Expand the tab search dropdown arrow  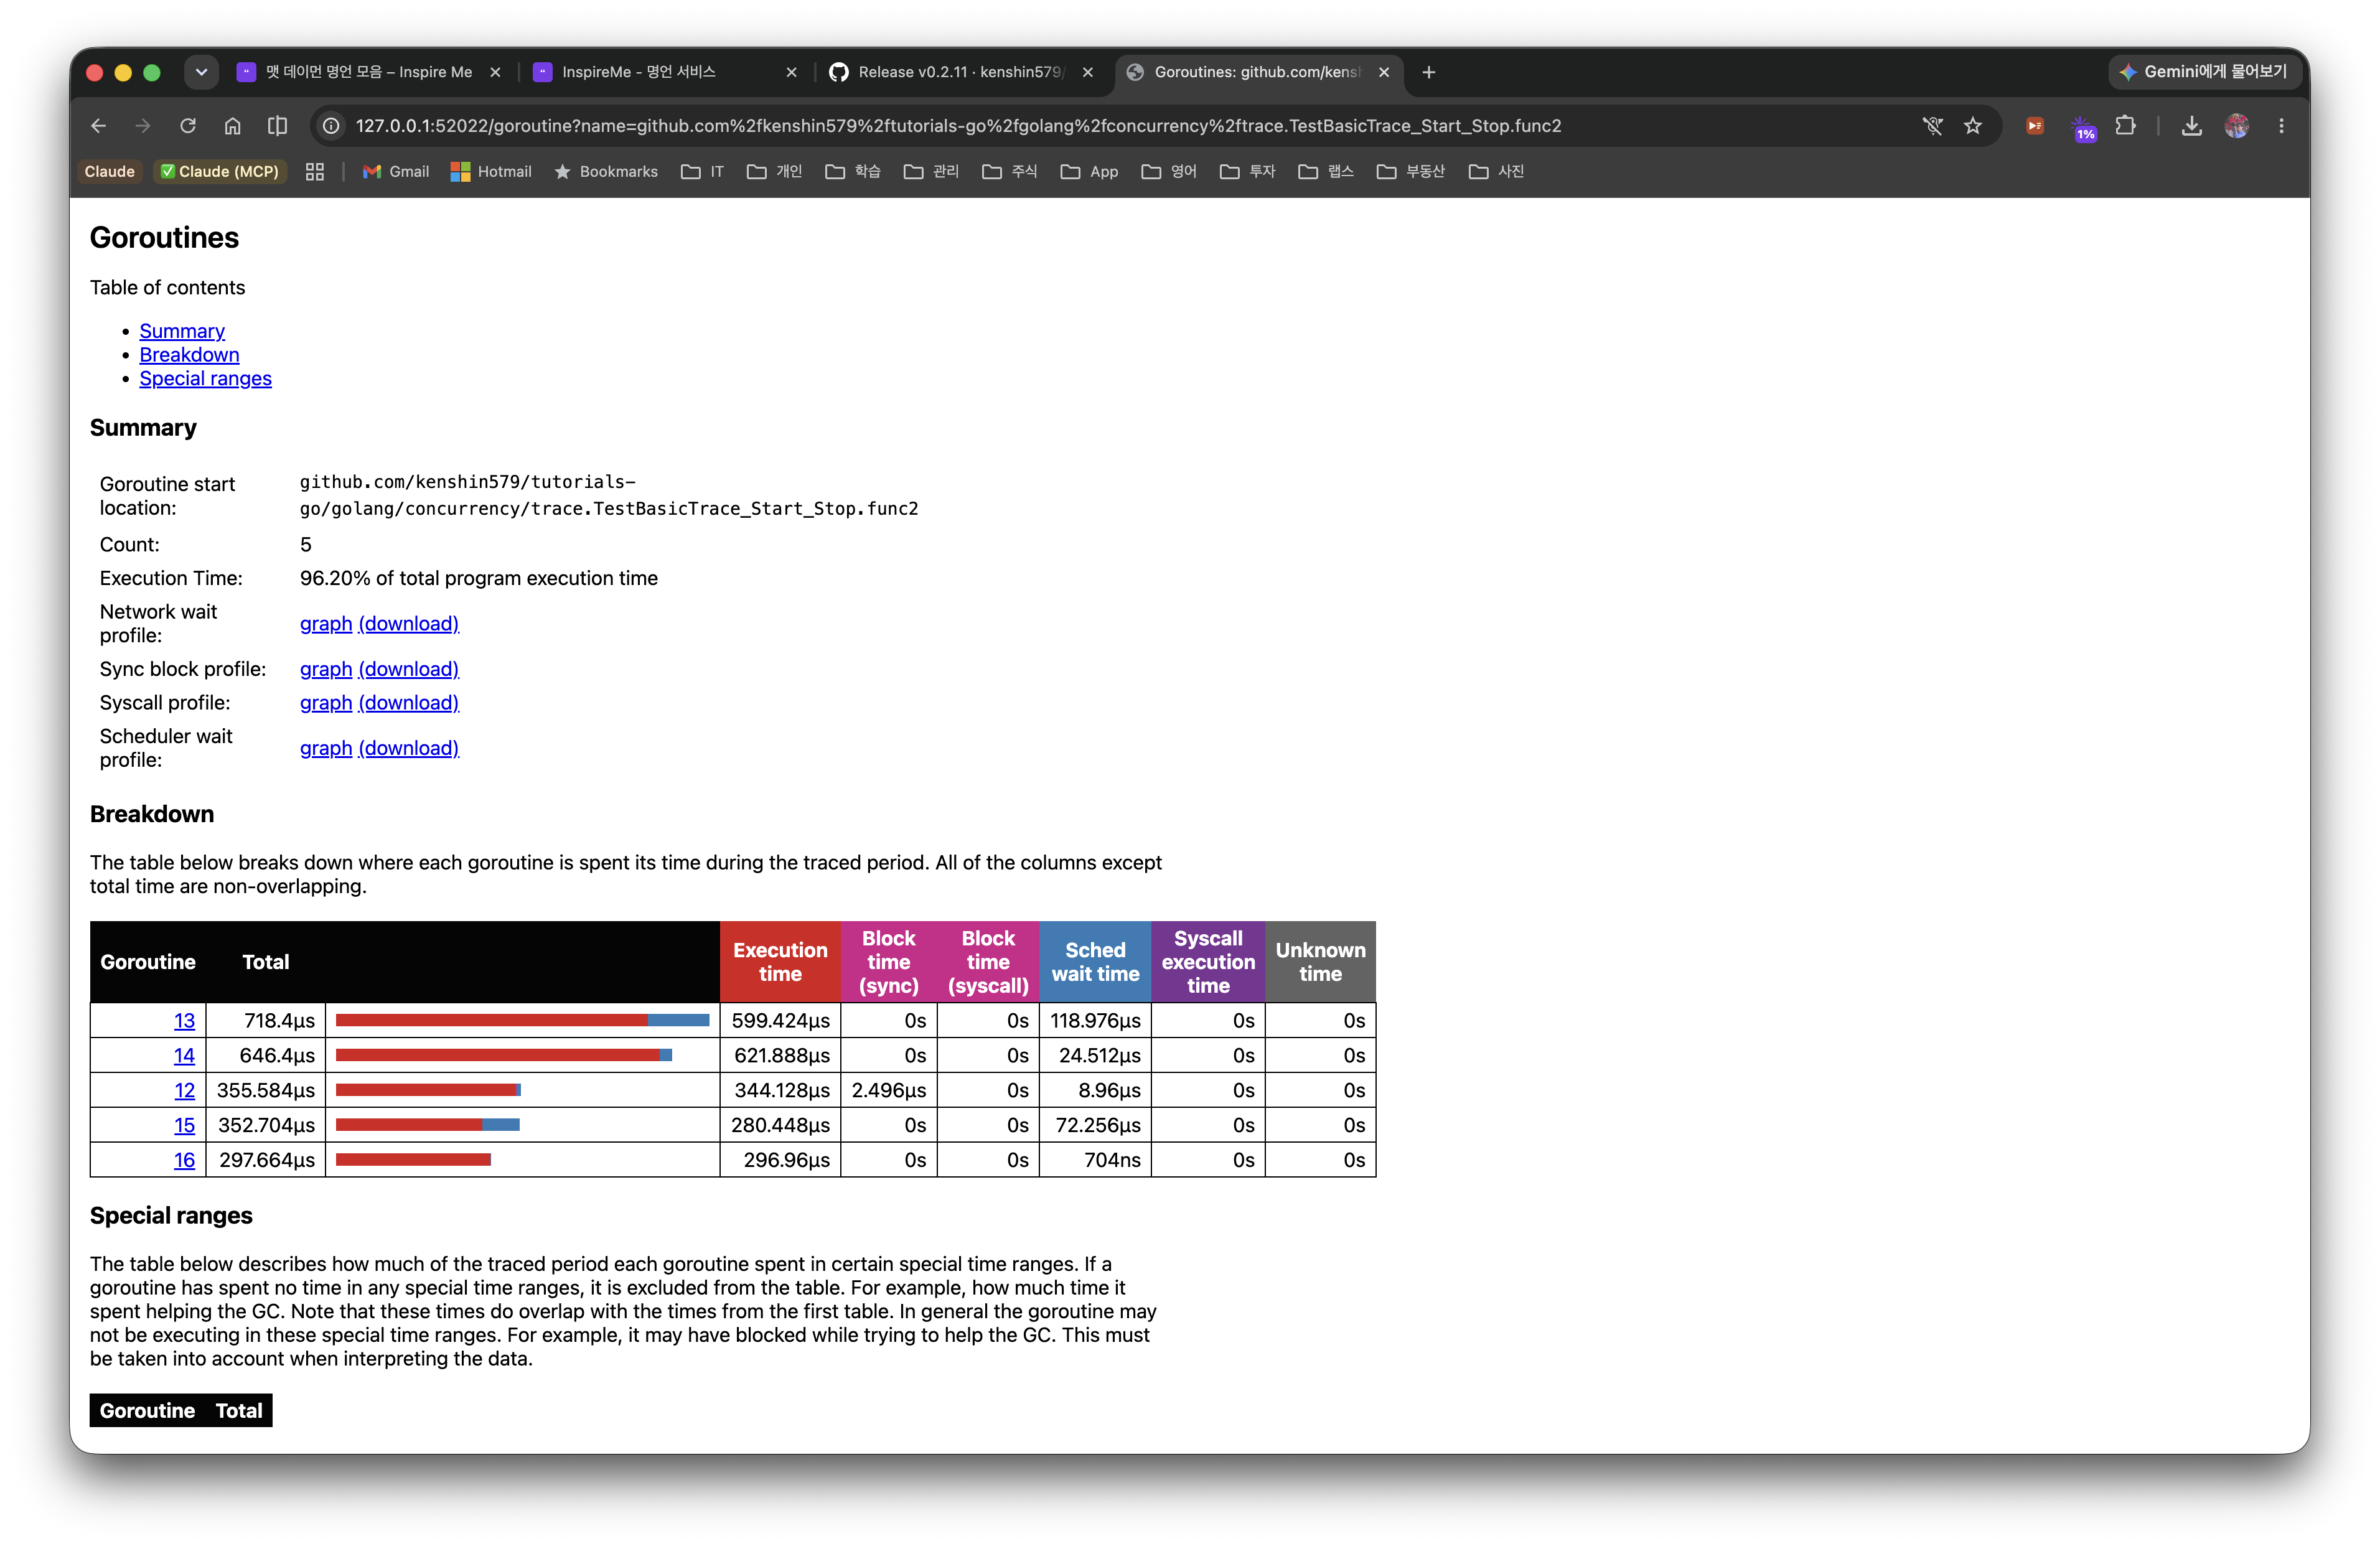(201, 72)
